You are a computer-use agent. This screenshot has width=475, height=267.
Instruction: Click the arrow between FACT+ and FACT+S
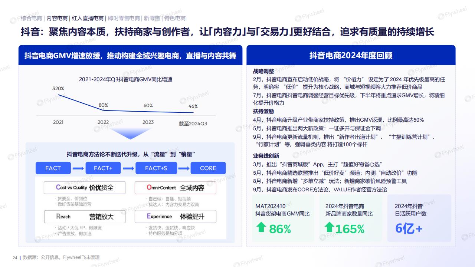[128, 168]
